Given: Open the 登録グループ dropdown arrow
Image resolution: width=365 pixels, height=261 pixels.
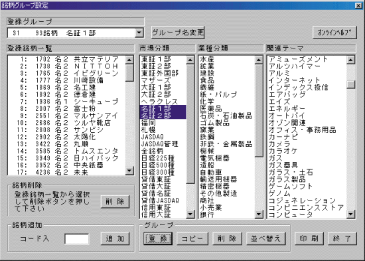Looking at the screenshot, I should (139, 33).
